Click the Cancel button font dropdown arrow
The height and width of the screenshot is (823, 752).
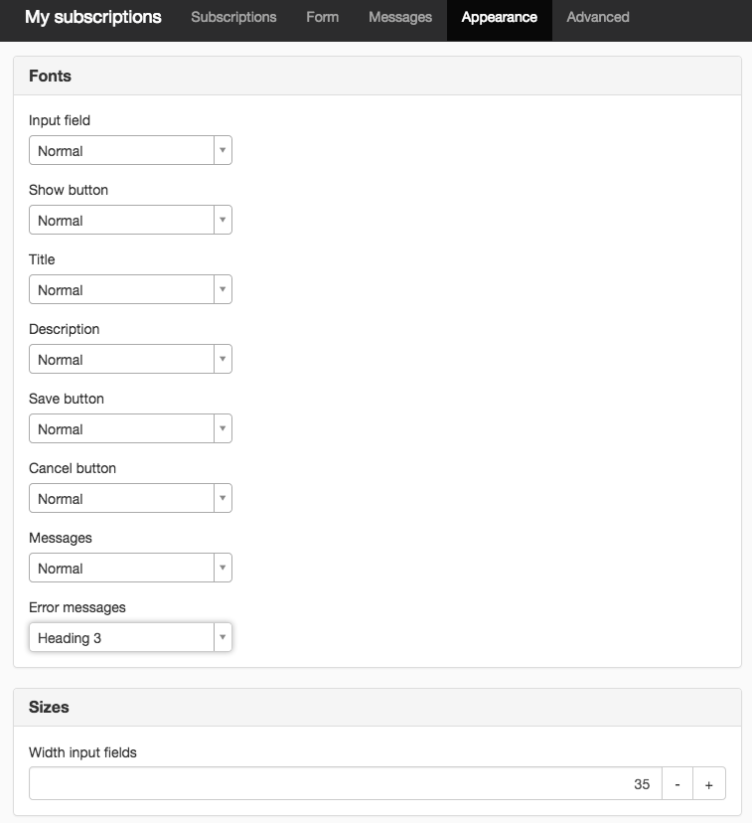pos(223,498)
